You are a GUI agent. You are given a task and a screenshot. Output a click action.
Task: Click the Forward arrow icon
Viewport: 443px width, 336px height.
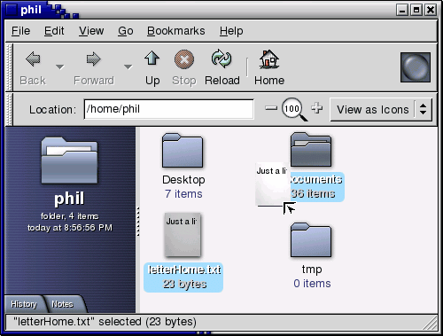[x=93, y=59]
